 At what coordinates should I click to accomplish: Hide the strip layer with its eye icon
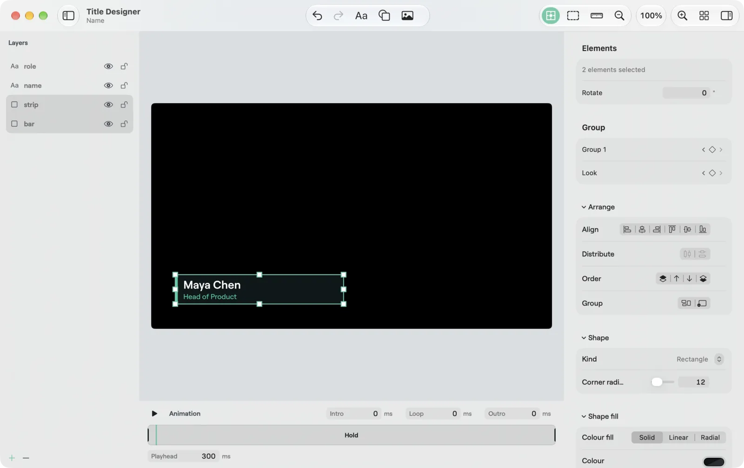[x=108, y=105]
